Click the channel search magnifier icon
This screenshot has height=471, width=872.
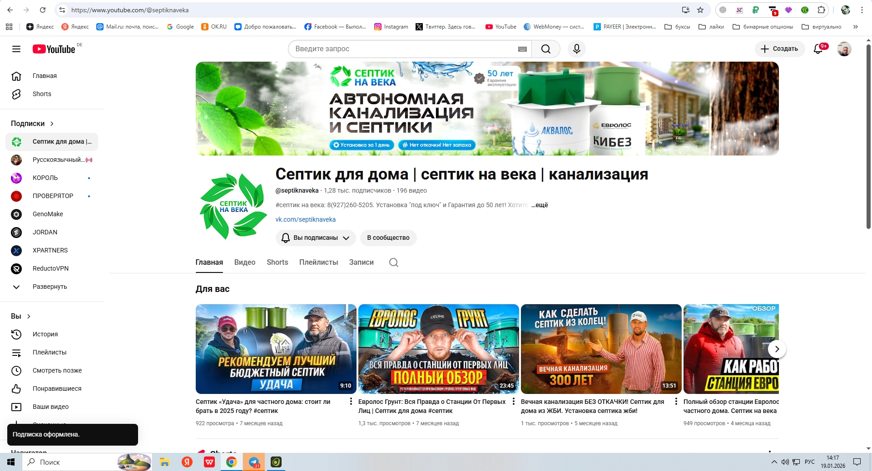tap(393, 262)
